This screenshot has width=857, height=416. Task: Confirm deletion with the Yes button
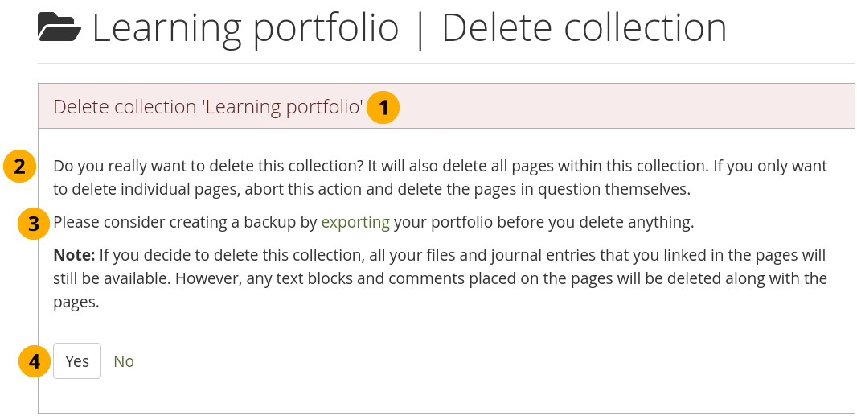coord(77,361)
